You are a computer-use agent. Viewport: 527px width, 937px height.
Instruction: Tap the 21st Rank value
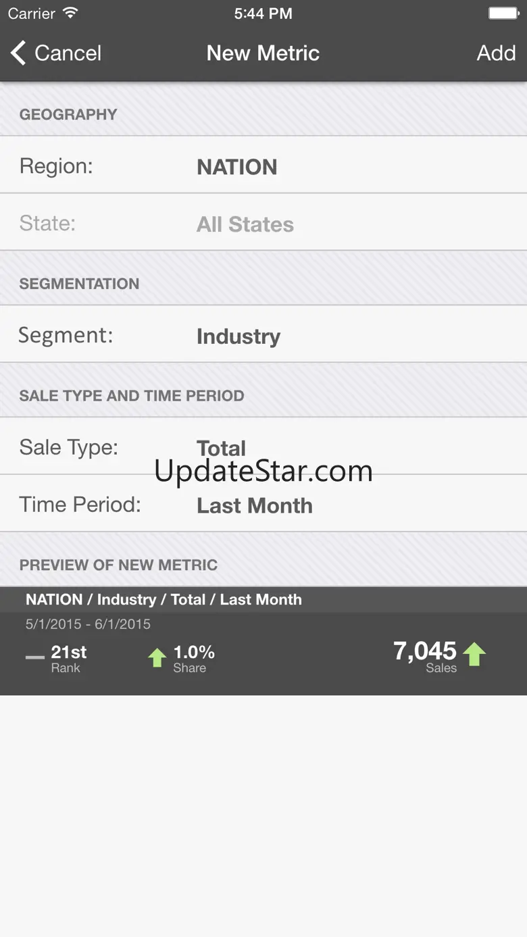pos(69,652)
